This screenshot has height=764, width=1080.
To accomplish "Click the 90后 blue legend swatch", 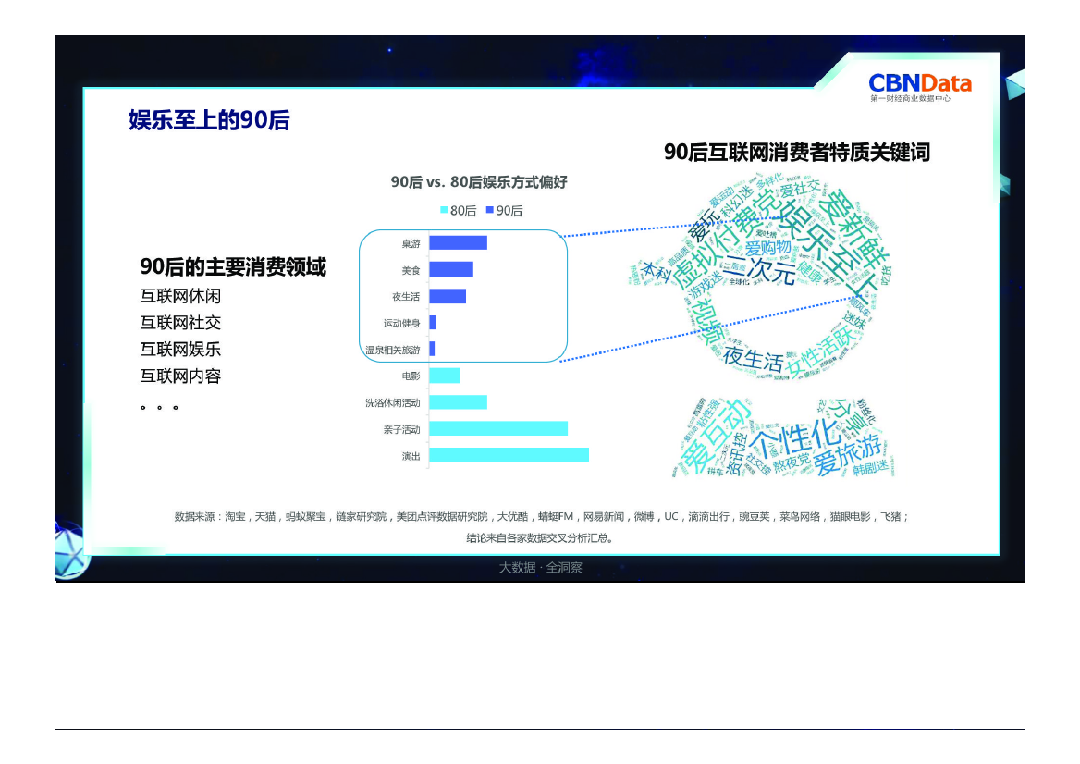I will (x=490, y=211).
